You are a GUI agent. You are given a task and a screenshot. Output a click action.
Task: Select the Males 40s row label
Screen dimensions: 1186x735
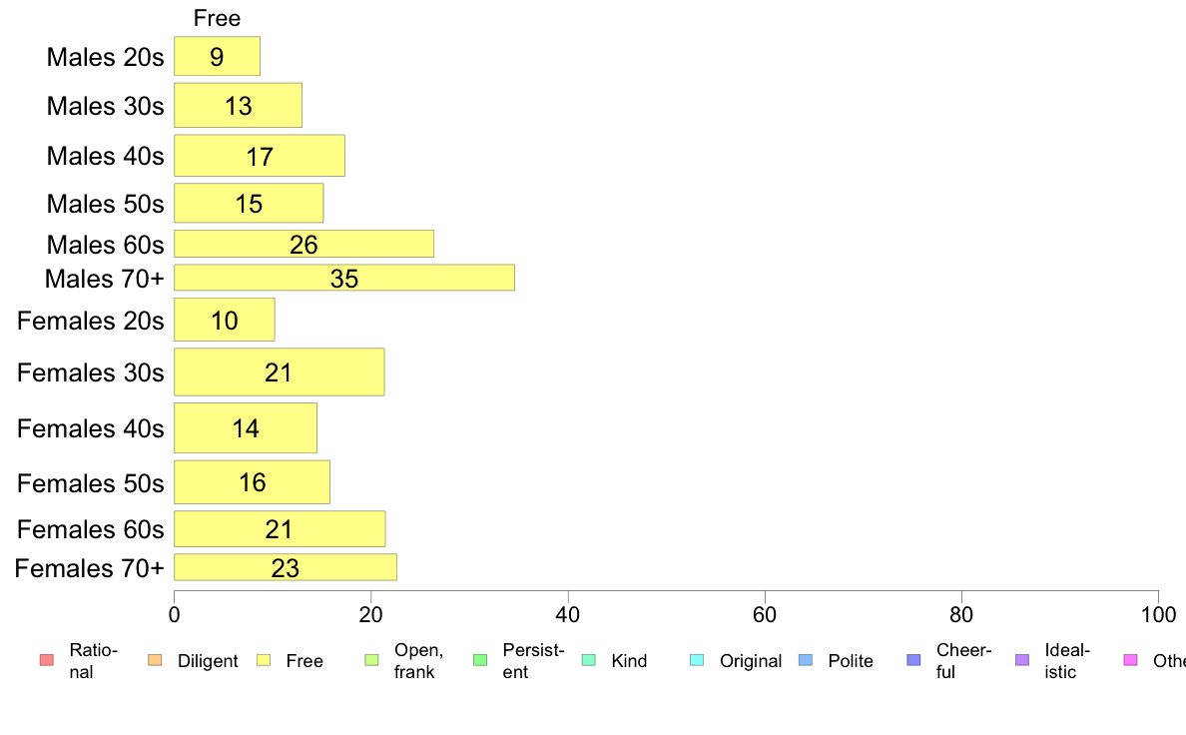click(x=105, y=156)
